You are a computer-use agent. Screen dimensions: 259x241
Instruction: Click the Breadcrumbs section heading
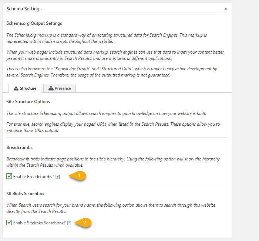click(x=19, y=147)
